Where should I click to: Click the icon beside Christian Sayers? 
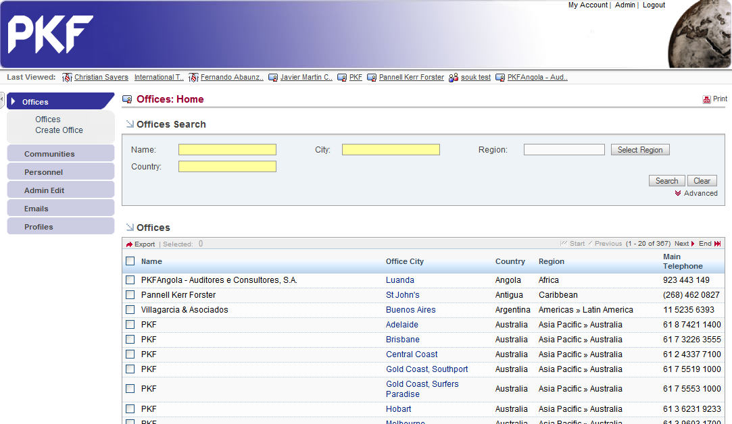click(x=67, y=78)
